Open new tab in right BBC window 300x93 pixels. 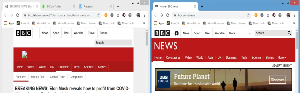click(202, 6)
